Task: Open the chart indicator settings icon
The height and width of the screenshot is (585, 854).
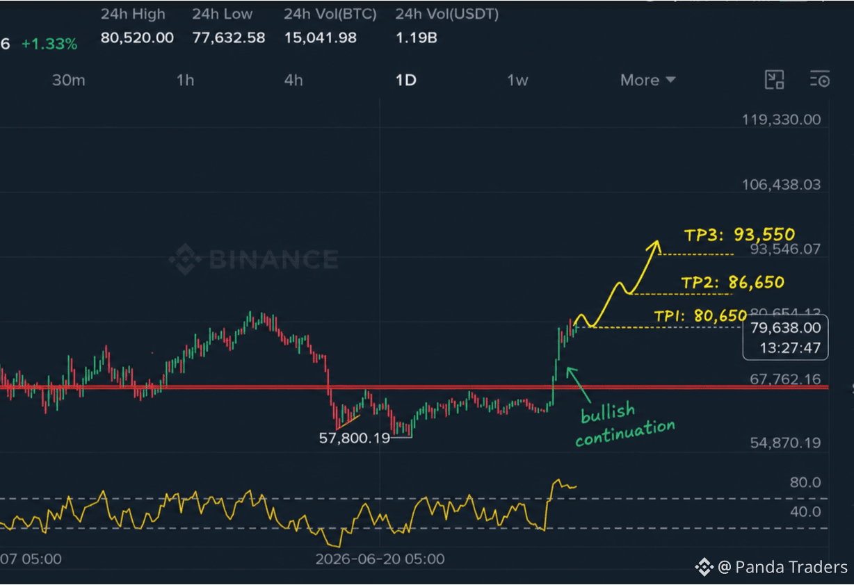Action: coord(820,80)
